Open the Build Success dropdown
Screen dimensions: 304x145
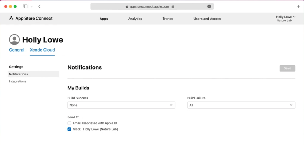(x=121, y=105)
